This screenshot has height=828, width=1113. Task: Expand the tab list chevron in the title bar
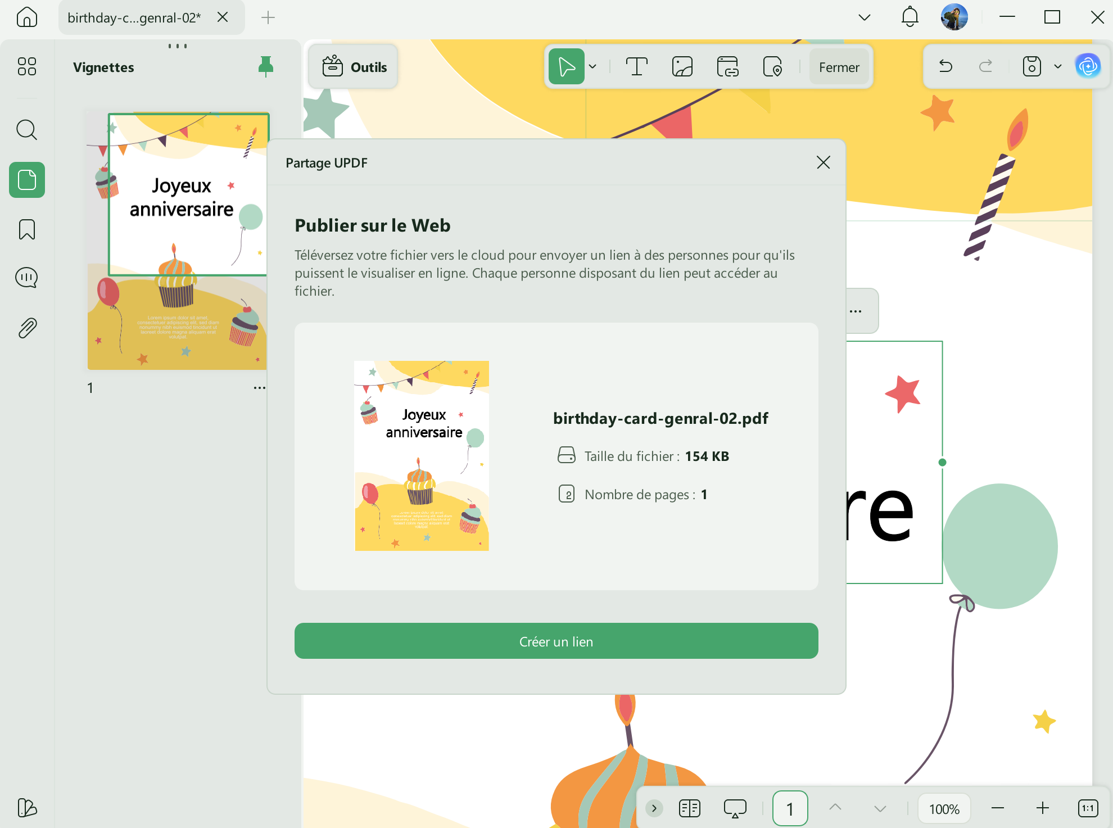(865, 17)
